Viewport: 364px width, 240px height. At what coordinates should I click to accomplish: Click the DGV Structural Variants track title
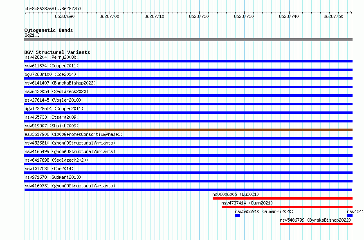(x=57, y=52)
